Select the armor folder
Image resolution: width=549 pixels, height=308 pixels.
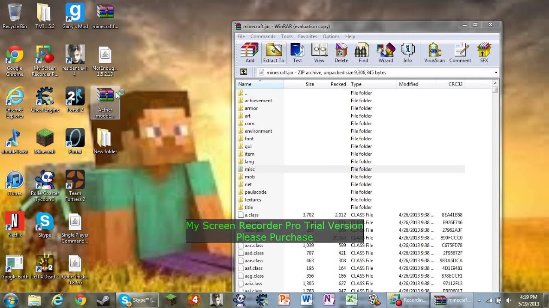(x=251, y=108)
